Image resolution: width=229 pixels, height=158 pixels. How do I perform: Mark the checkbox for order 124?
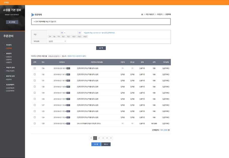(x=35, y=117)
